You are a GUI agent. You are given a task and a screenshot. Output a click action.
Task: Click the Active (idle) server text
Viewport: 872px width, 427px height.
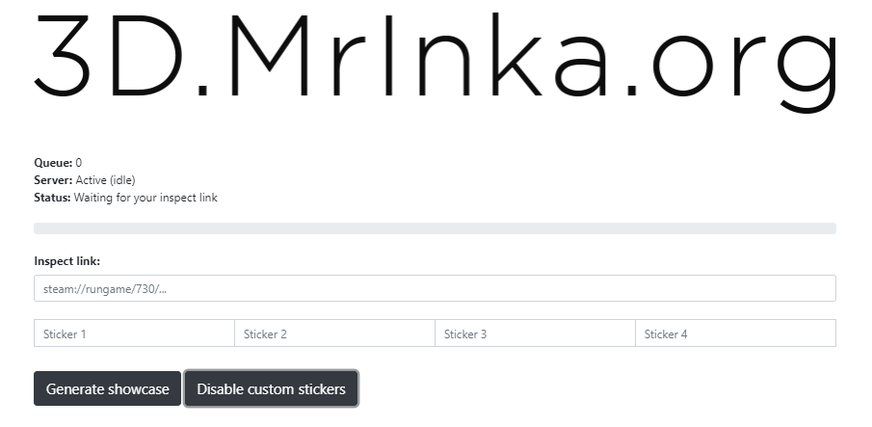[106, 180]
